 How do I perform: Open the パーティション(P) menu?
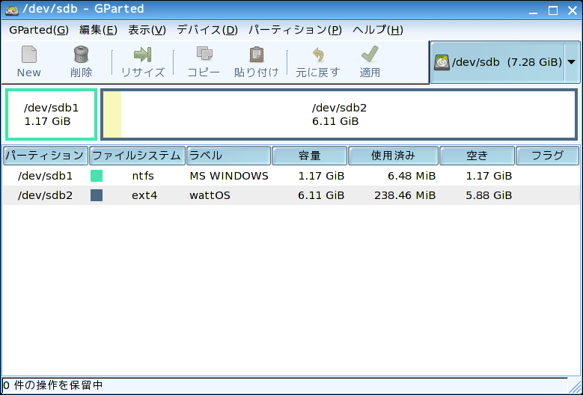pos(295,30)
